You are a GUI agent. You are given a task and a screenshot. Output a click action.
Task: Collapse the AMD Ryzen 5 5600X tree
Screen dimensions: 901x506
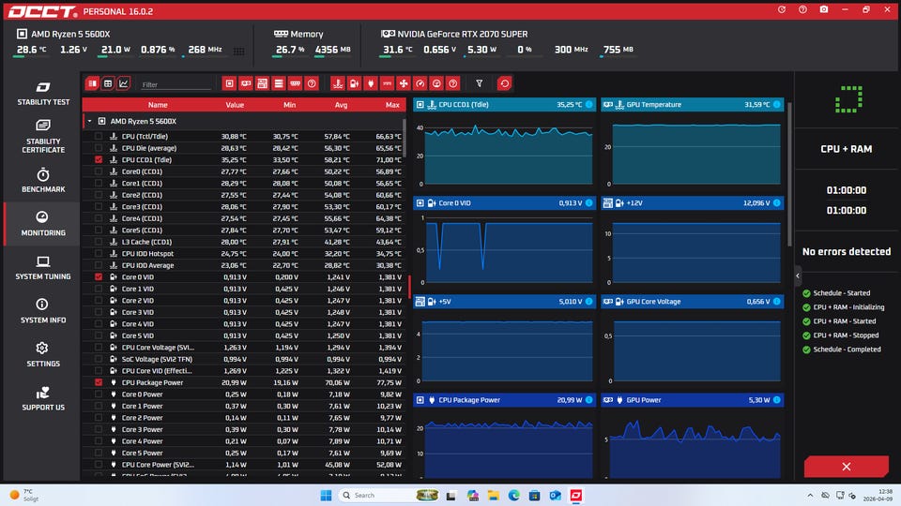coord(88,122)
